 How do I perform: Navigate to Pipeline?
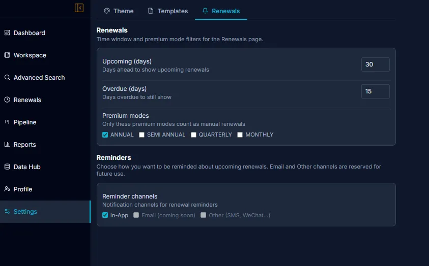point(45,122)
